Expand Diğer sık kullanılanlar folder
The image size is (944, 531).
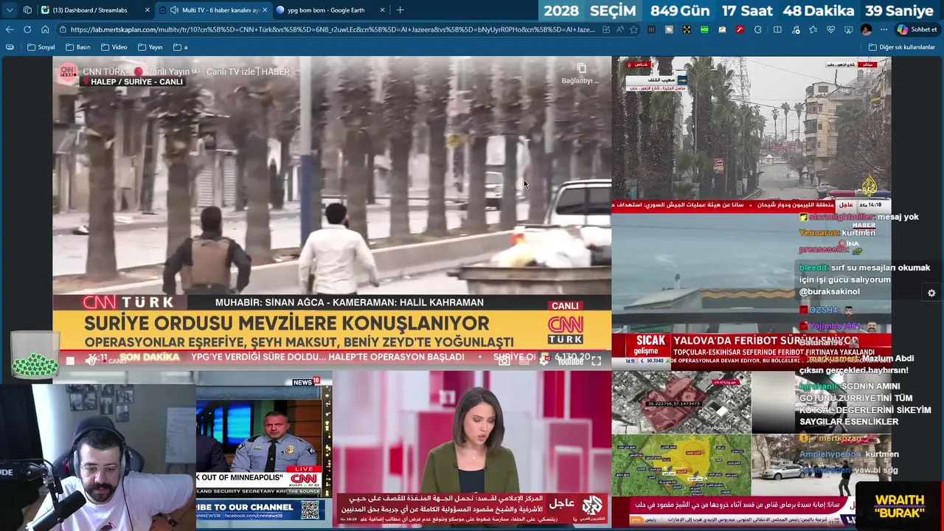click(x=902, y=47)
